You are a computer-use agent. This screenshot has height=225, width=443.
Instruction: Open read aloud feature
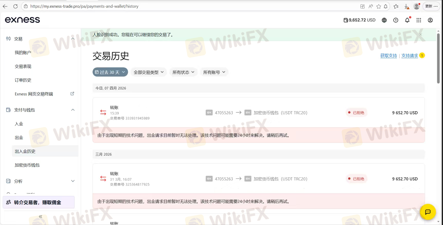[x=370, y=6]
